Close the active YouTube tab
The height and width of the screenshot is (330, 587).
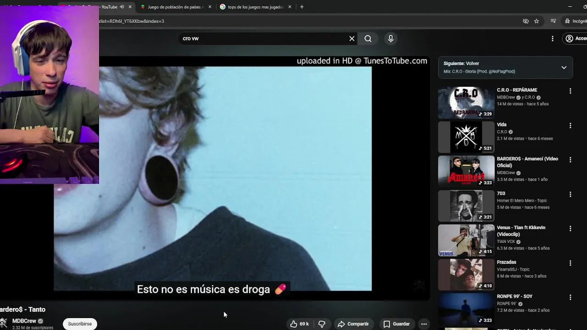(x=130, y=7)
